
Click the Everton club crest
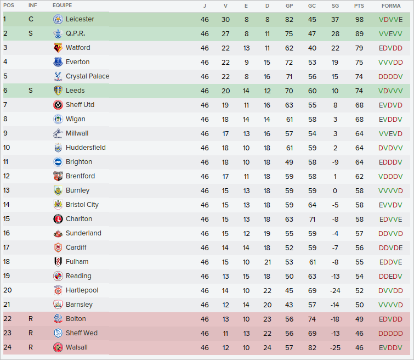[x=58, y=62]
